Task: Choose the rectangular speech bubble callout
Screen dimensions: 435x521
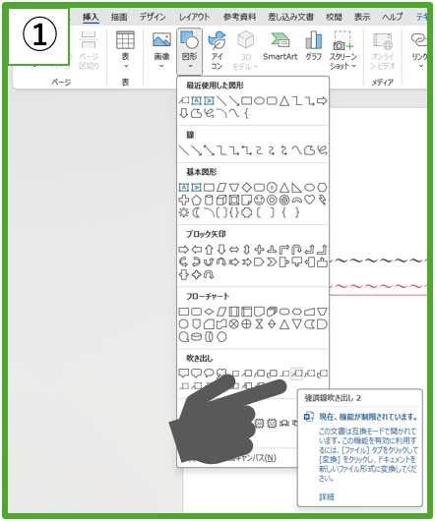Action: [x=184, y=374]
